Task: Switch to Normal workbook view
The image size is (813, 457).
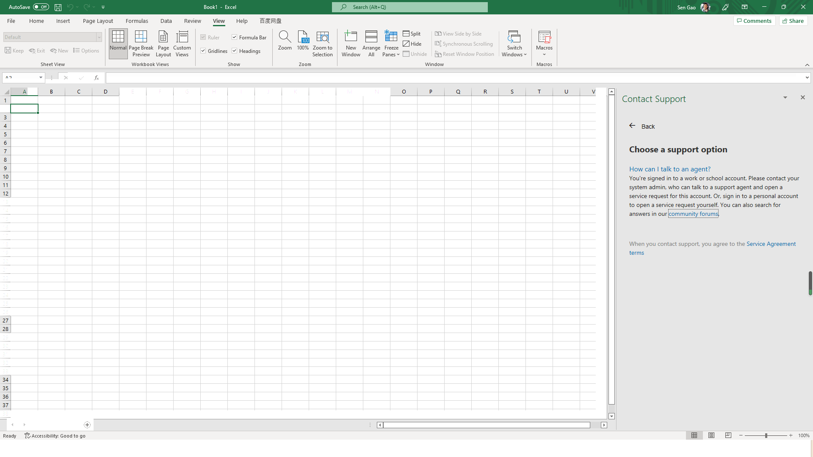Action: tap(118, 44)
